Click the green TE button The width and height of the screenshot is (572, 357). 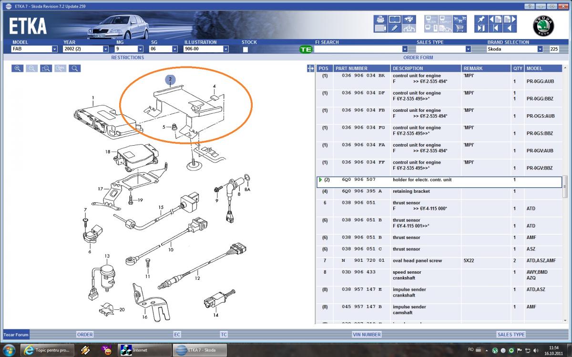coord(306,49)
